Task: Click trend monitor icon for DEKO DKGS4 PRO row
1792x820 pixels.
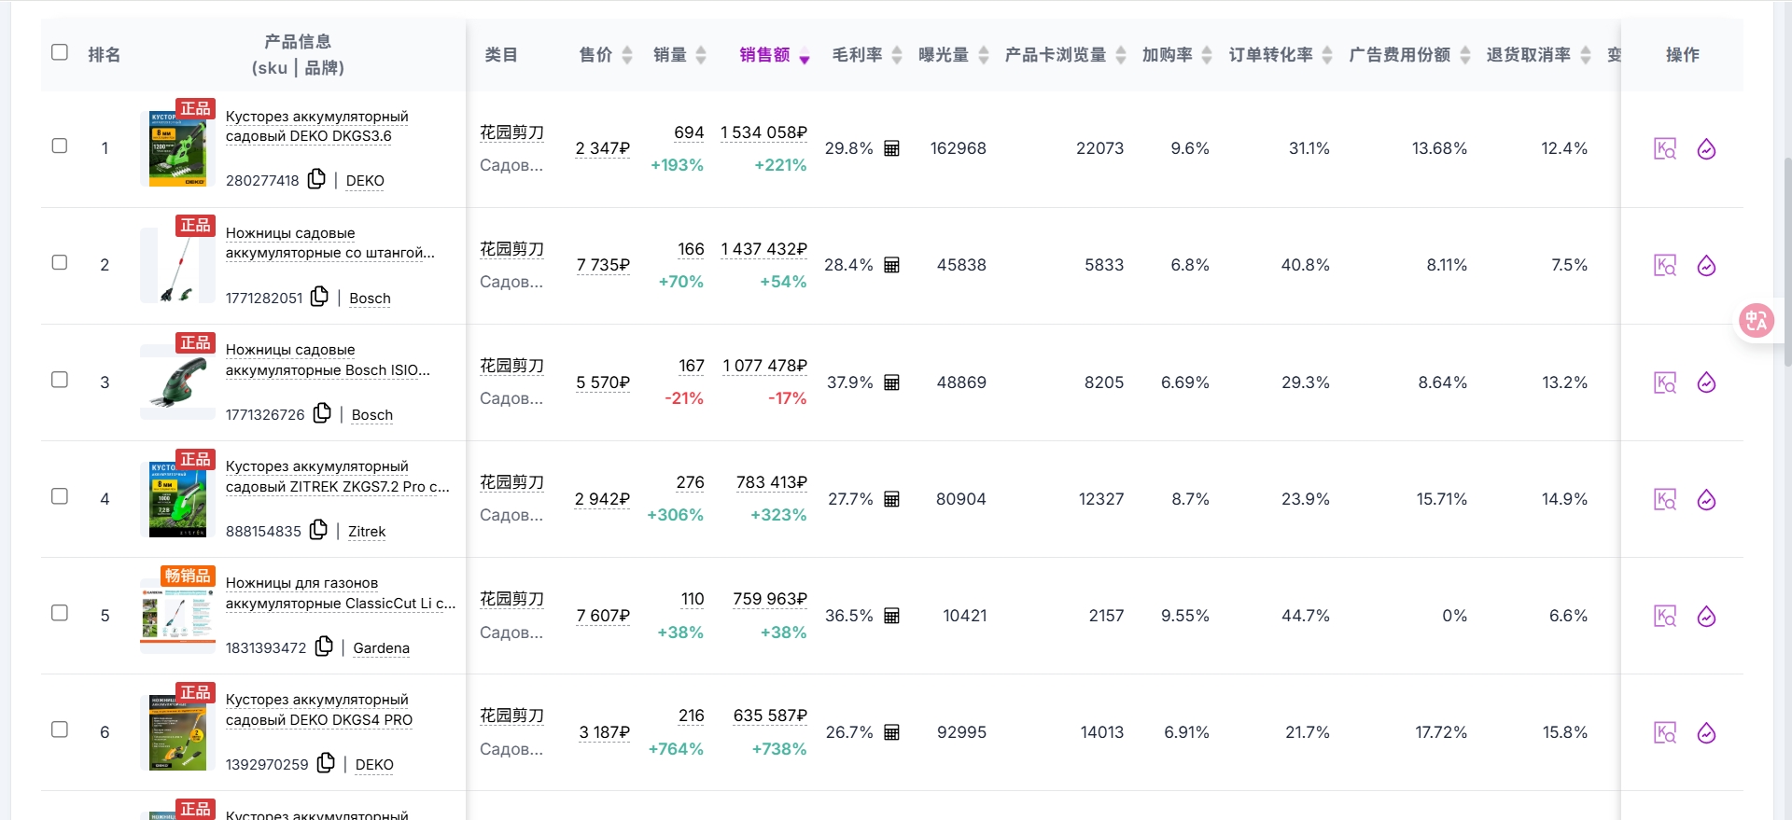Action: click(x=1706, y=733)
